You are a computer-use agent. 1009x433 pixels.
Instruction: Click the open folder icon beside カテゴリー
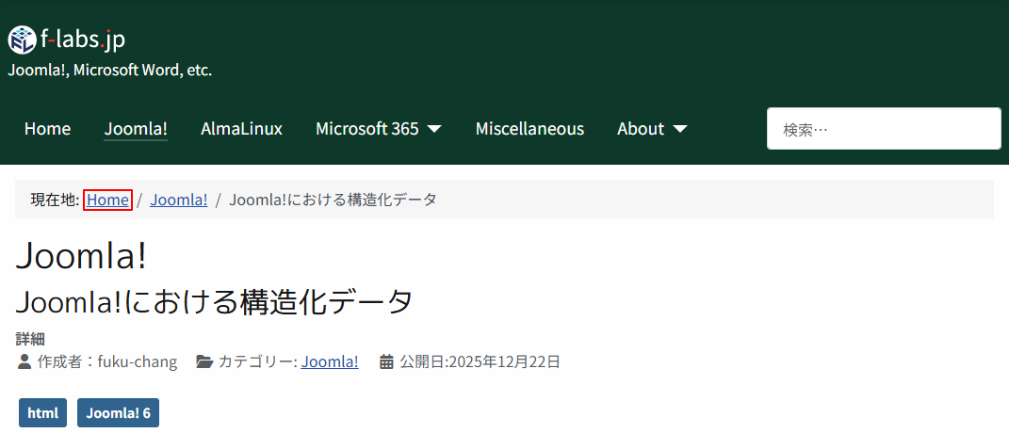[x=204, y=361]
